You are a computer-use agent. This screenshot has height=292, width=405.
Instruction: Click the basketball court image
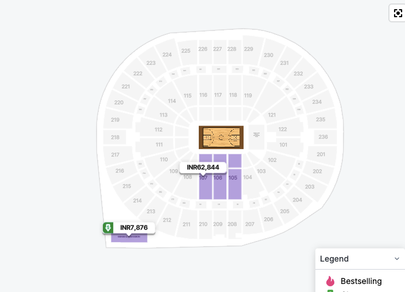click(221, 137)
